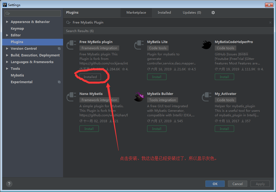This screenshot has height=192, width=276.
Task: Install the Nana-Mybatis plugin
Action: coord(89,129)
